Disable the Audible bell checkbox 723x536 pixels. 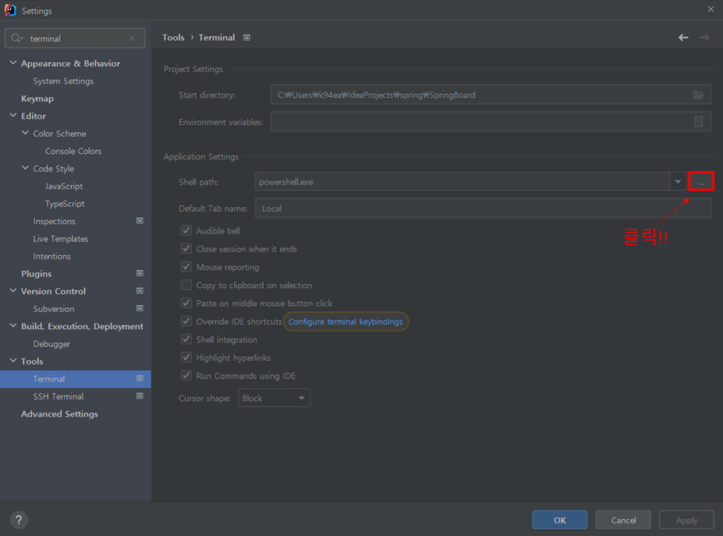pos(186,231)
